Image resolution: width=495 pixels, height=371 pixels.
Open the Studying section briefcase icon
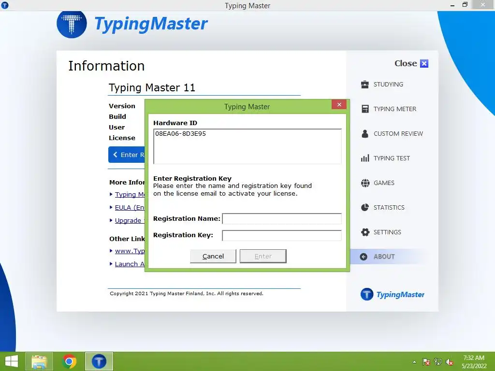tap(365, 85)
